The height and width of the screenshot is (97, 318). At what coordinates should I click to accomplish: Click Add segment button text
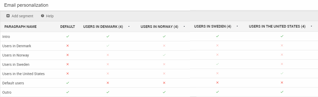(x=22, y=16)
